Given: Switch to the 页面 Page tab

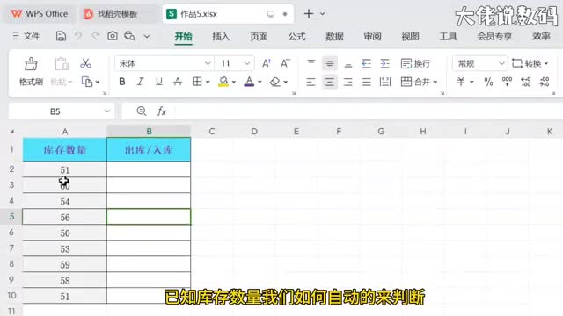Looking at the screenshot, I should pyautogui.click(x=259, y=36).
